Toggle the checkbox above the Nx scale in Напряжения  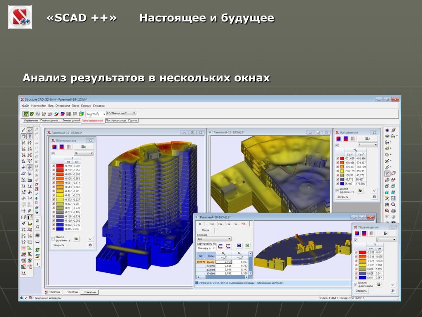tap(337, 145)
